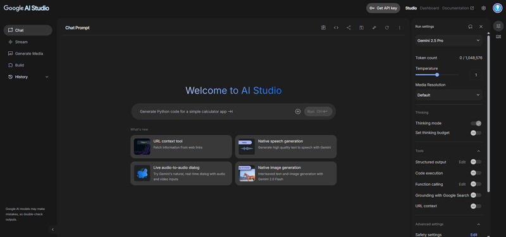Click the external link icon beside Documentation
This screenshot has width=506, height=237.
click(472, 8)
